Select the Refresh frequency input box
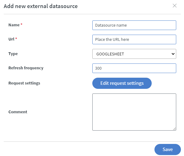 point(134,68)
